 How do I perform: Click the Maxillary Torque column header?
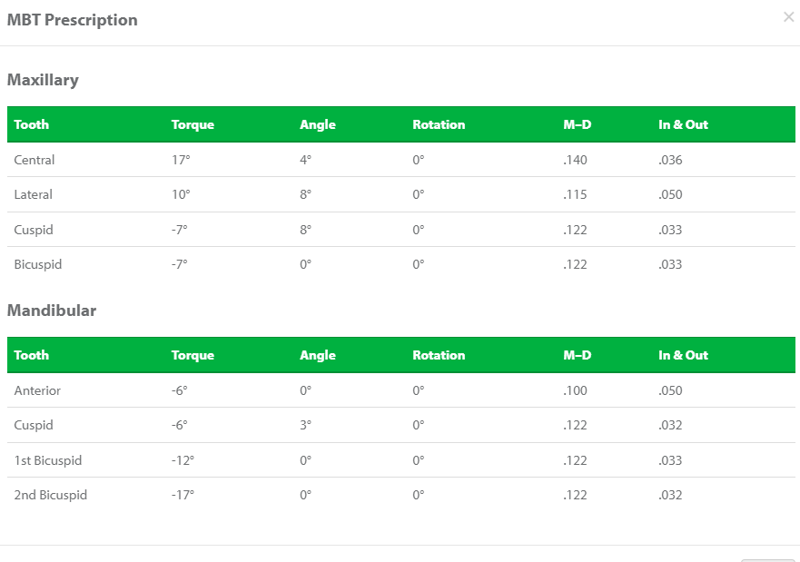[x=193, y=124]
